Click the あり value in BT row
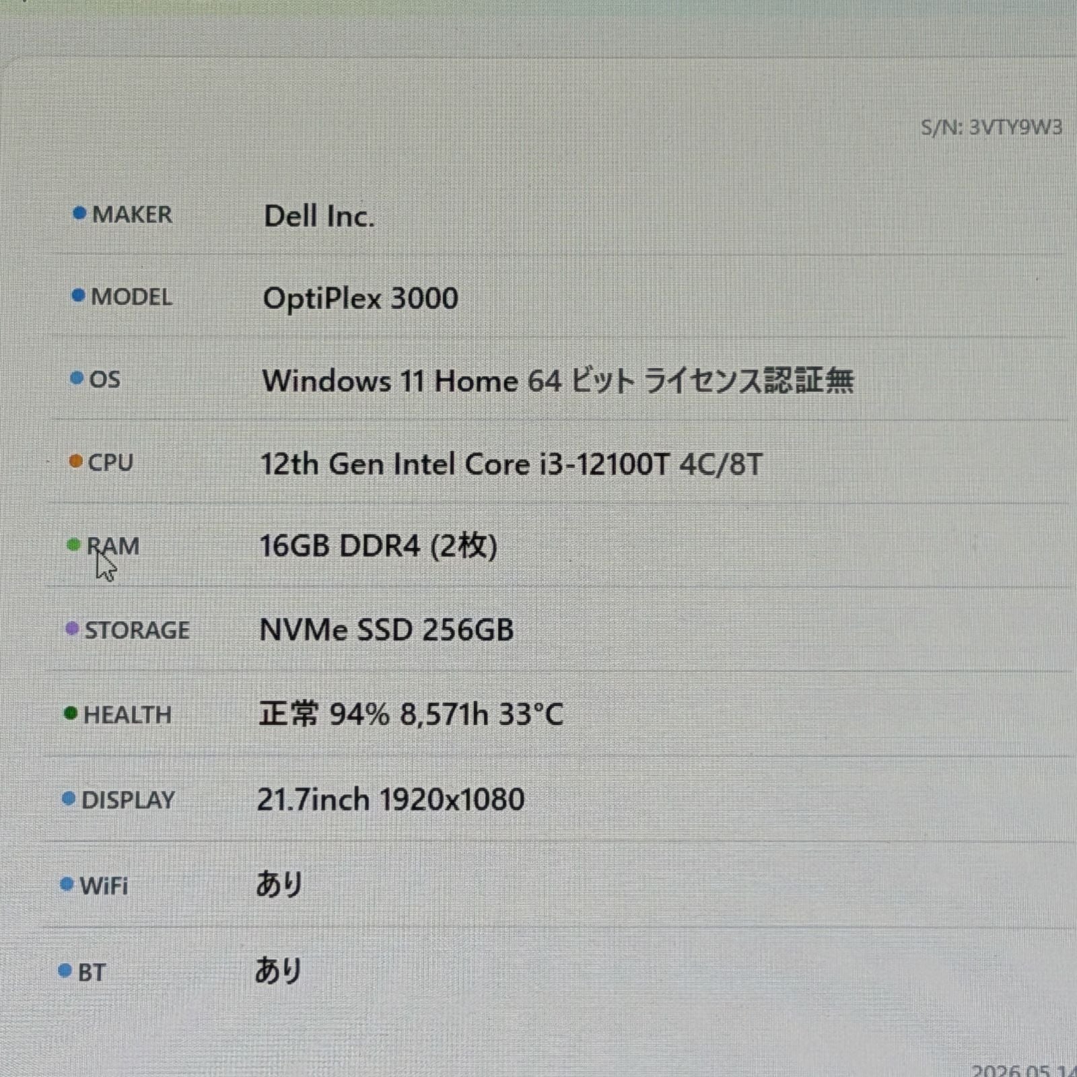The height and width of the screenshot is (1077, 1077). click(278, 971)
